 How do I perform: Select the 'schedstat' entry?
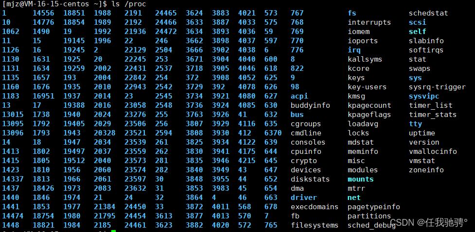(428, 13)
